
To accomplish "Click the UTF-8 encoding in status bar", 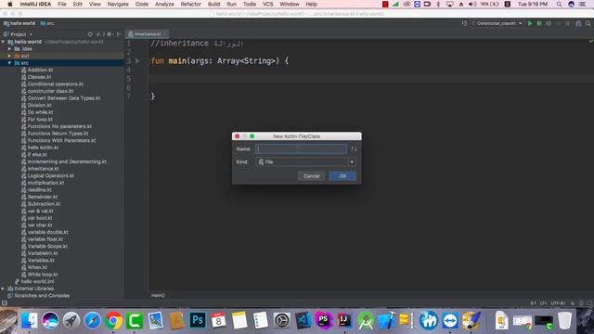I will 558,303.
